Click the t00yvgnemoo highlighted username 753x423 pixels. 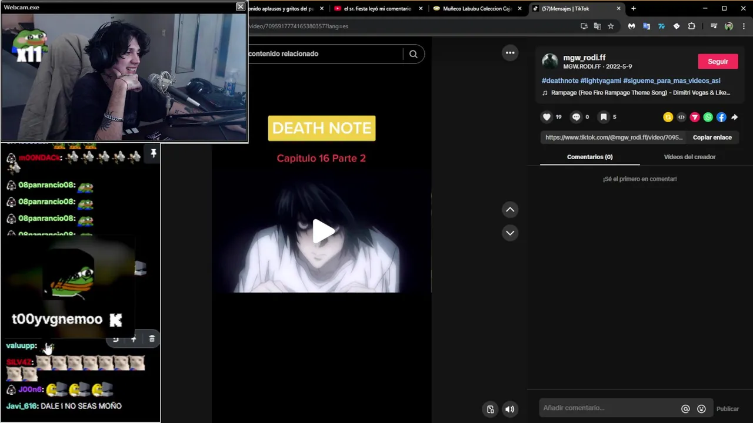click(x=57, y=319)
